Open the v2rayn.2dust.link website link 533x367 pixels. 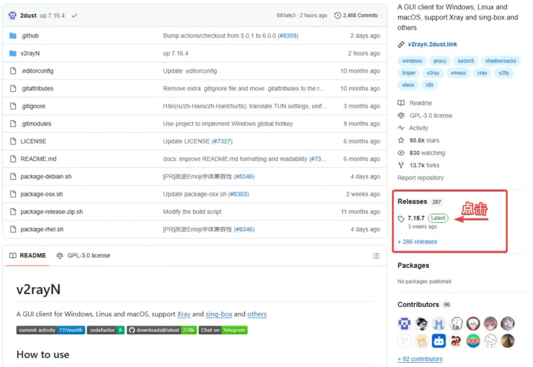pyautogui.click(x=432, y=45)
